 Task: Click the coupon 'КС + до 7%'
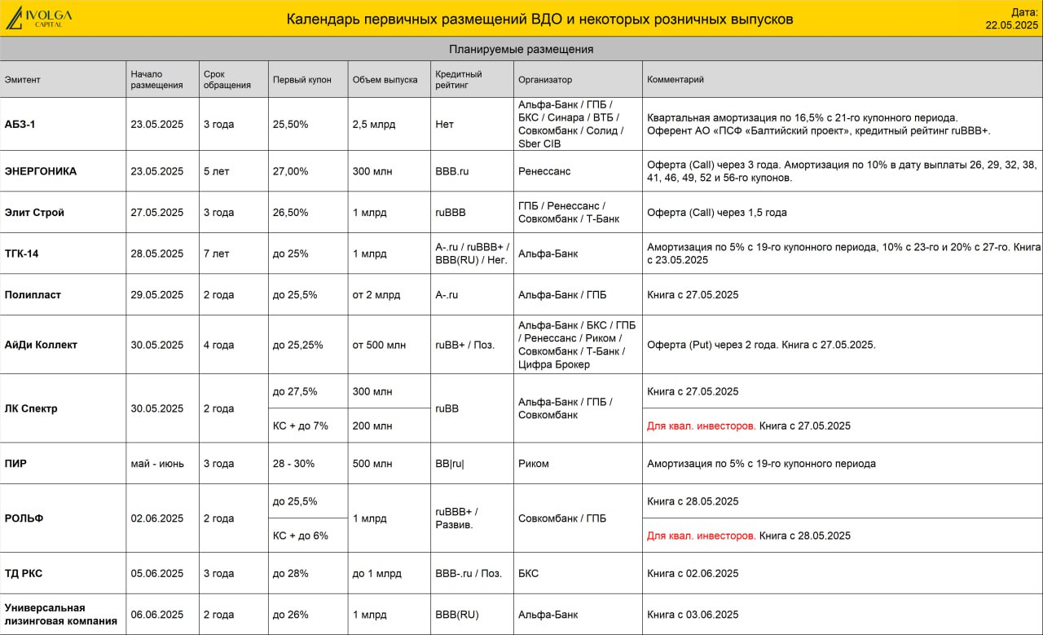pyautogui.click(x=300, y=426)
